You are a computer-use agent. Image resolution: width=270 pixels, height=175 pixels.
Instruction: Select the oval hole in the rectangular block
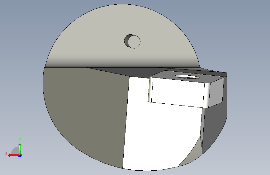187,77
